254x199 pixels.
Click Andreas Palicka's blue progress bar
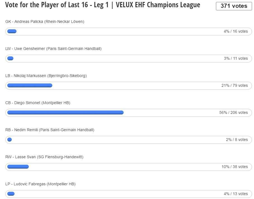pos(12,31)
